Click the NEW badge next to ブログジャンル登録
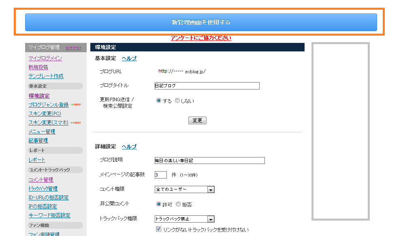403x236 pixels. pos(75,104)
